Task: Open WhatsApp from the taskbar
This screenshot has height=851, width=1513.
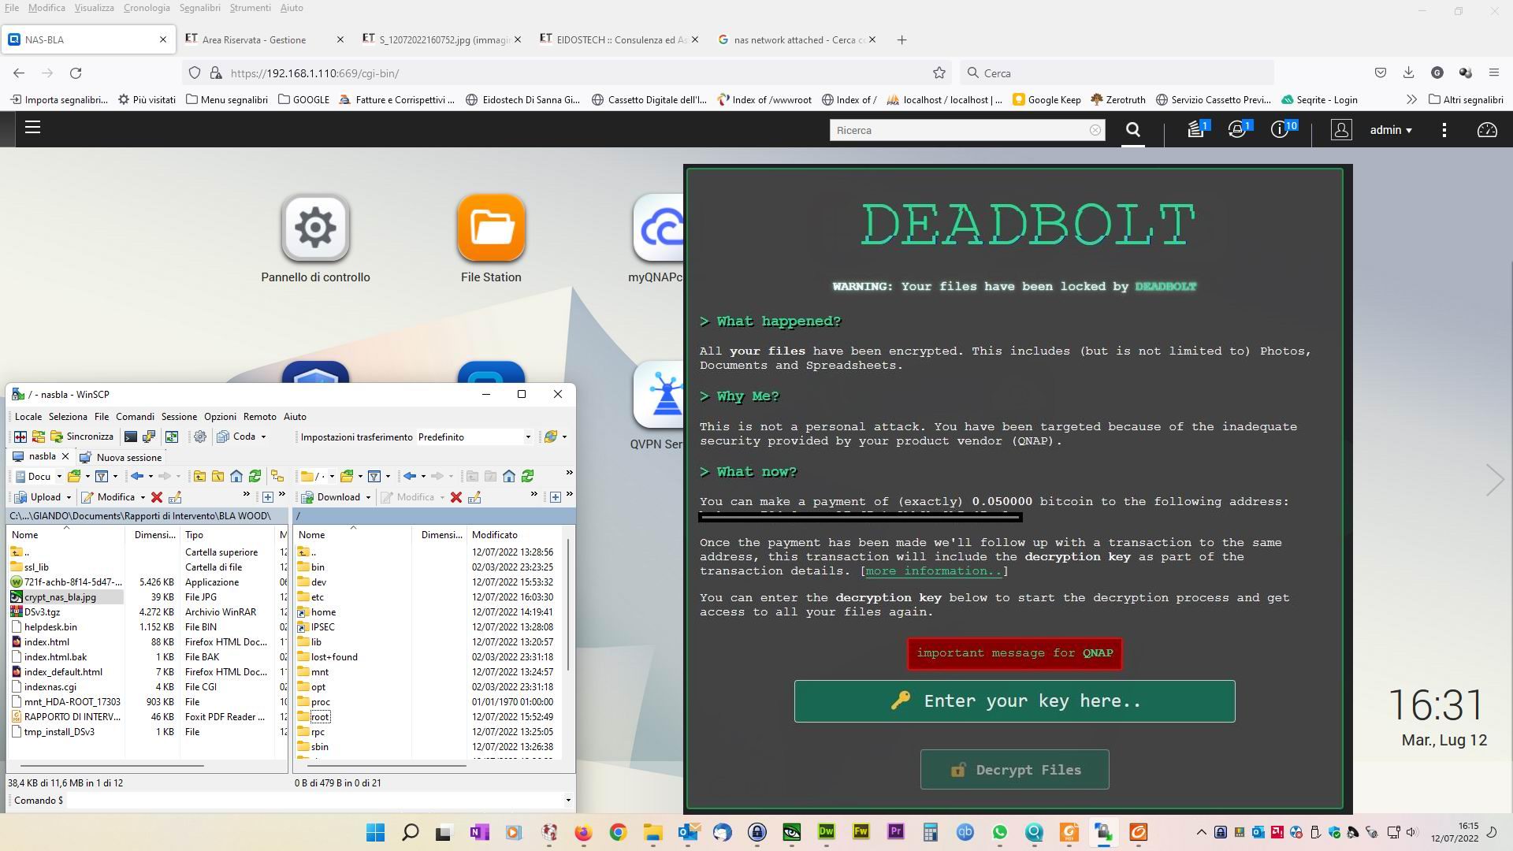Action: coord(999,832)
